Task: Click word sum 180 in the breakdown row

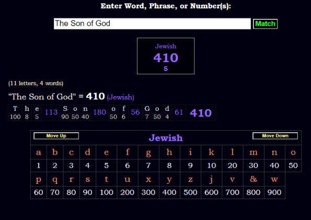Action: point(99,112)
